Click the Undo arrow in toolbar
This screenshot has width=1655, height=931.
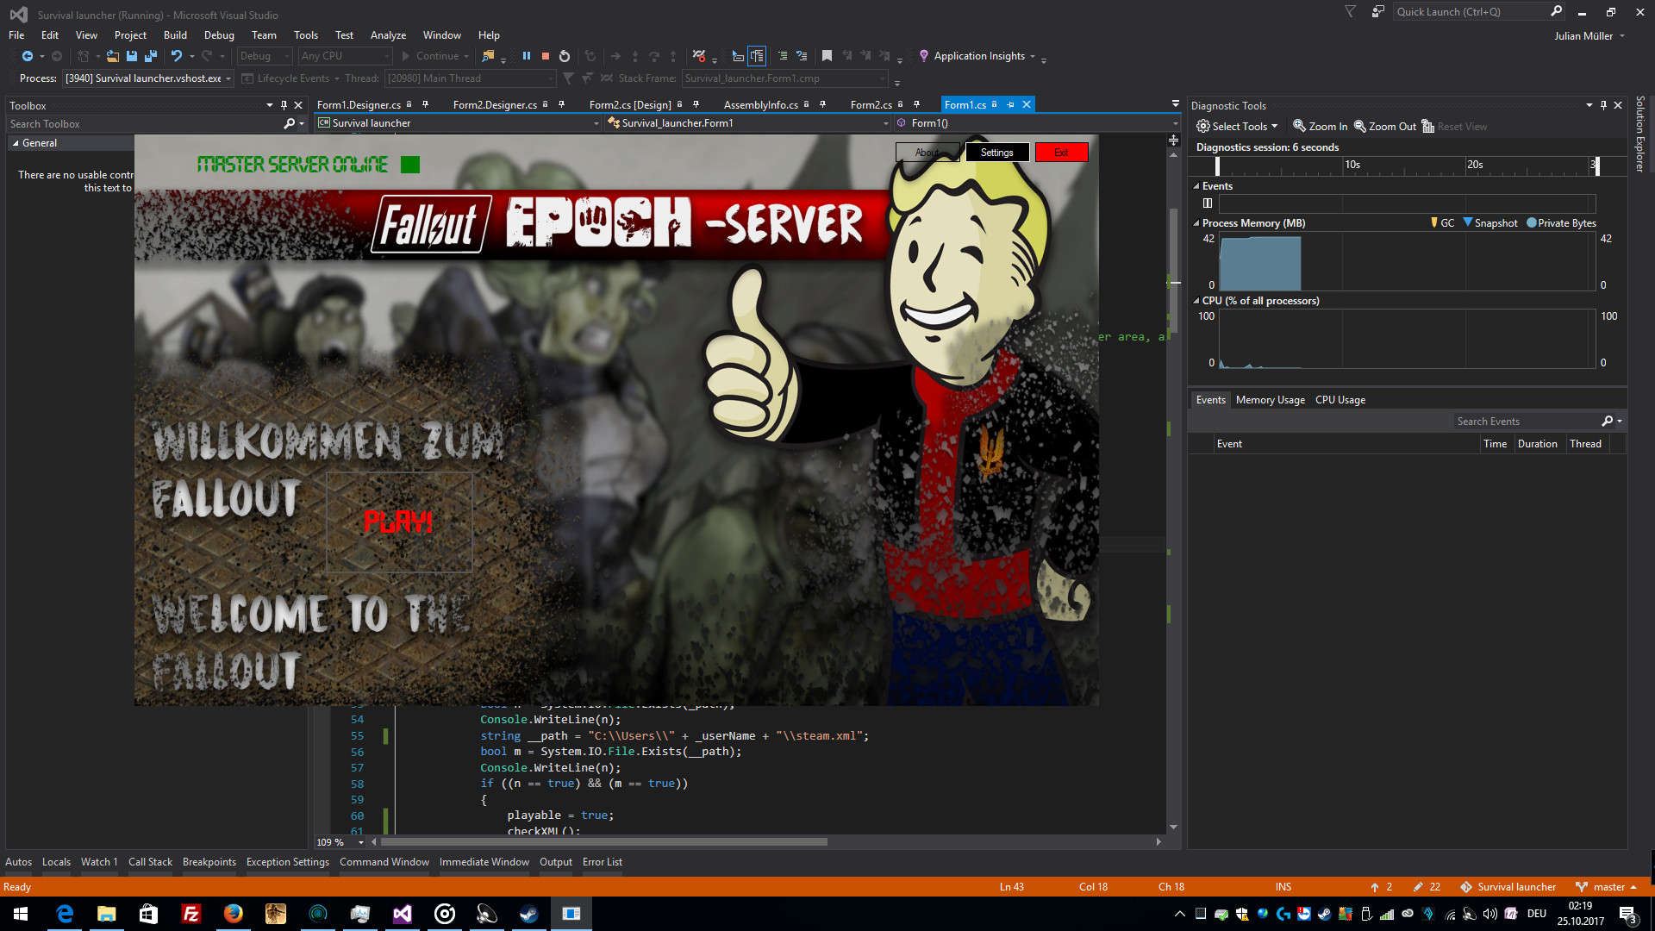point(176,56)
